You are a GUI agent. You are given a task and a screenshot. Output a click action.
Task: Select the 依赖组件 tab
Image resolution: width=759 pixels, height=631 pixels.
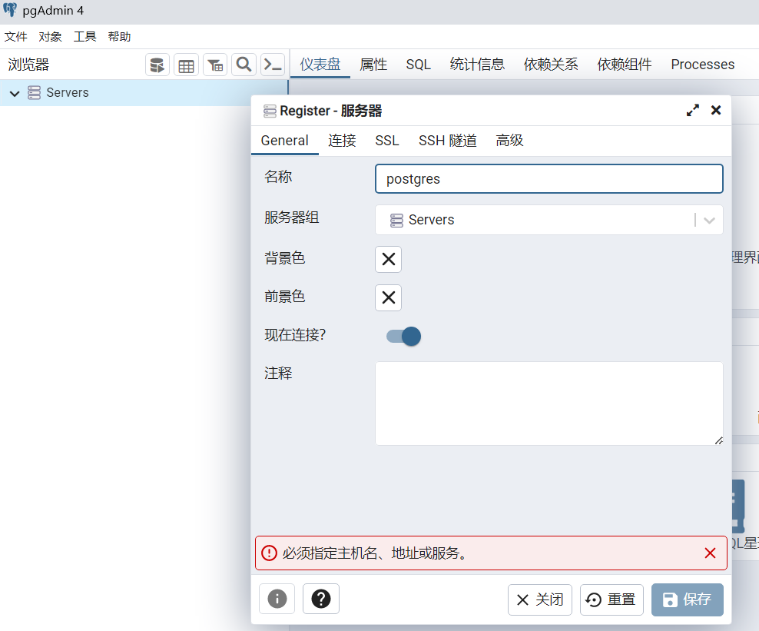(625, 65)
